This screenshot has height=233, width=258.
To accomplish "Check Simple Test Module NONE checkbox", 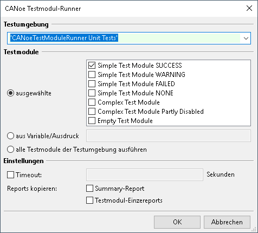I will click(x=92, y=93).
